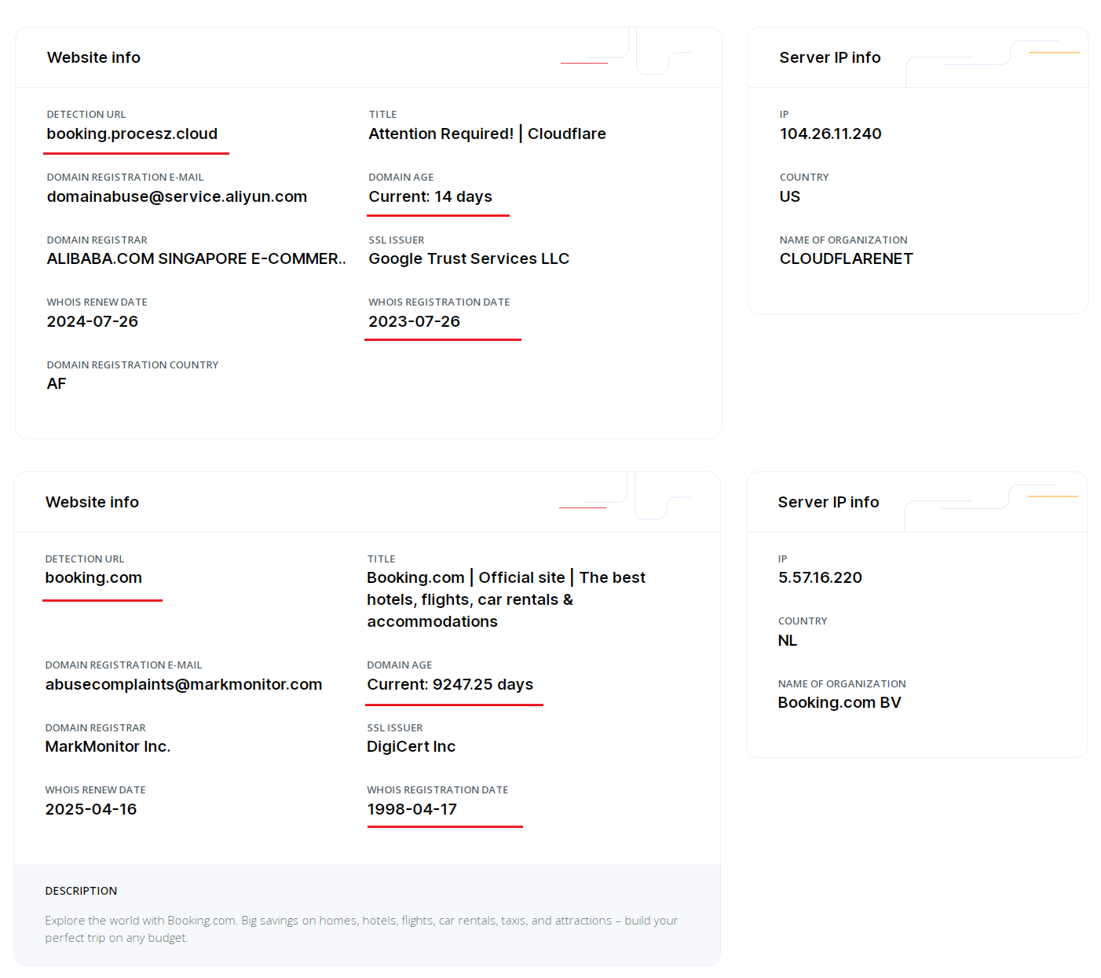Click the WHOIS renew date 2024-07-26
The width and height of the screenshot is (1101, 978).
[x=93, y=322]
